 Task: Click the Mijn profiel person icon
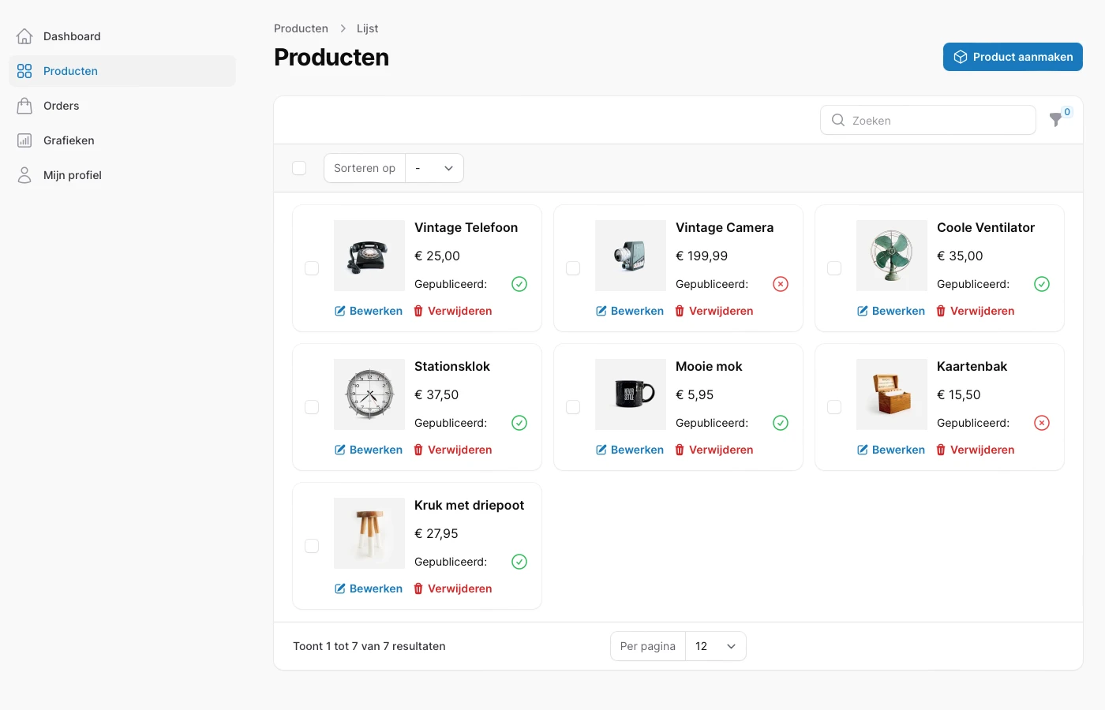coord(24,175)
